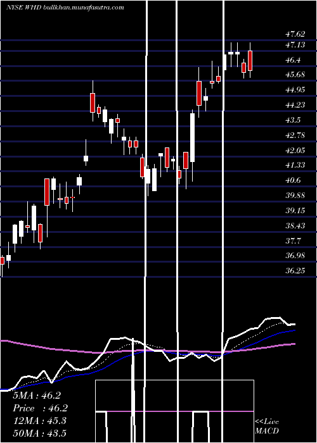317x443 pixels.
Task: Click the 38.43 price axis label
Action: point(295,225)
